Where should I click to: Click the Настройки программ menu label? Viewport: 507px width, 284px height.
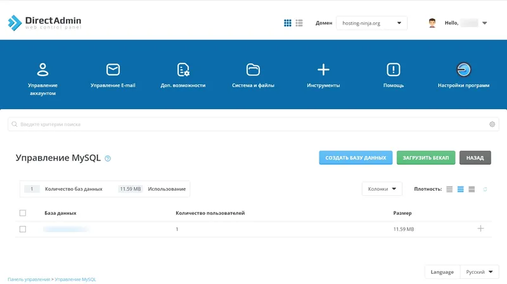click(x=464, y=86)
